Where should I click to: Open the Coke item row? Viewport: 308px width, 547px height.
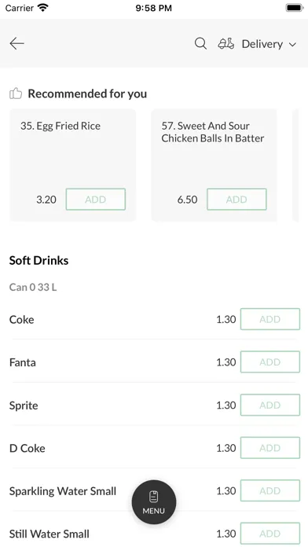tap(154, 319)
